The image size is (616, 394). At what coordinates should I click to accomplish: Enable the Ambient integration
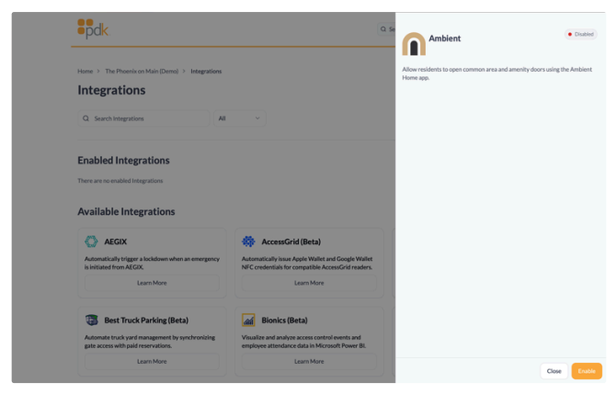point(587,371)
